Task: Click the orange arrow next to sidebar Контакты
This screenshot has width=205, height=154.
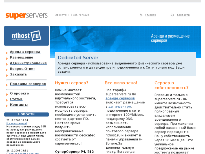Action: [7, 106]
